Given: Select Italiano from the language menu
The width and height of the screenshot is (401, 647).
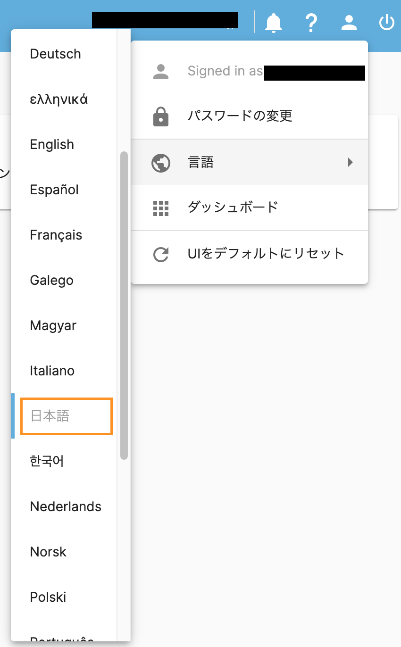Looking at the screenshot, I should point(64,371).
